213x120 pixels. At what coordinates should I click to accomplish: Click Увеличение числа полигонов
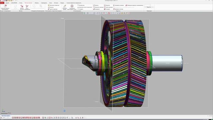pyautogui.click(x=85, y=7)
